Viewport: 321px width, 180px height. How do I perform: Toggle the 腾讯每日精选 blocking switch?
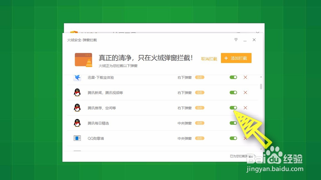pos(233,123)
